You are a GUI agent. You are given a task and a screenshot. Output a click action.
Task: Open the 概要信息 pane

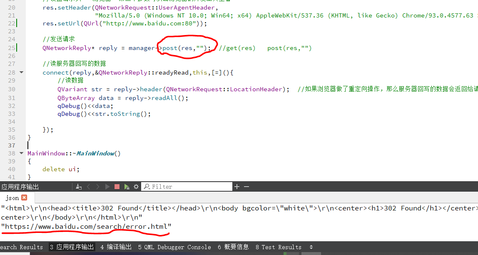click(x=233, y=247)
